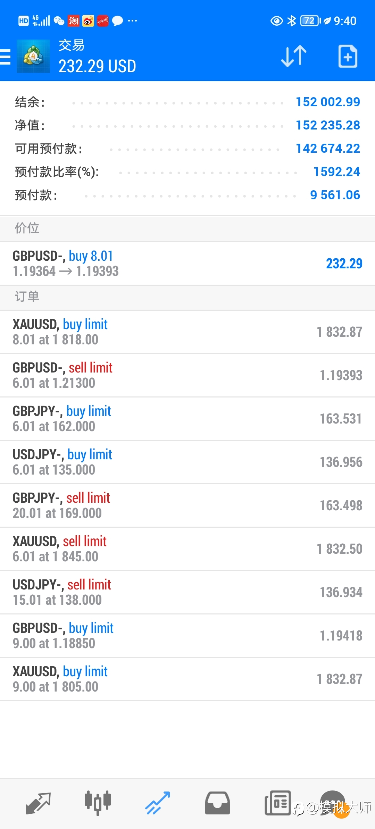Open the hamburger side menu

click(x=5, y=57)
